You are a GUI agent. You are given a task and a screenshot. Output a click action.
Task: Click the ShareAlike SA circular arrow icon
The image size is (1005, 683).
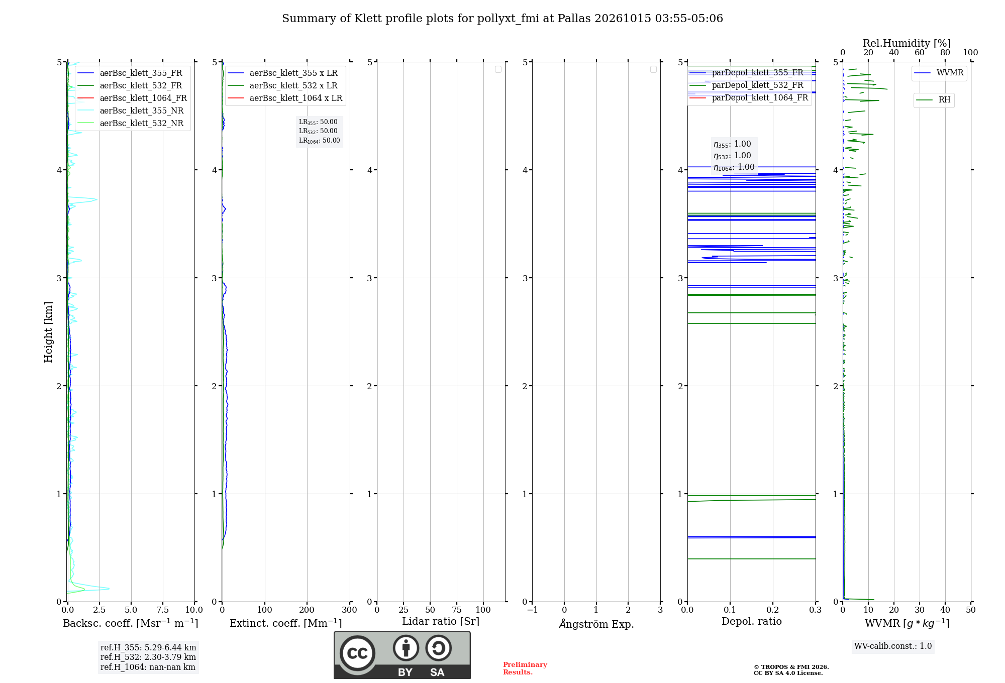[438, 648]
